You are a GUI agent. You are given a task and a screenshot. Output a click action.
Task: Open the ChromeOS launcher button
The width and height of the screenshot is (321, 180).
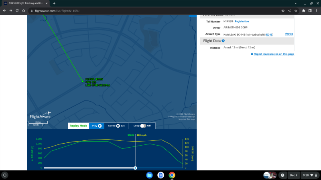[x=5, y=175]
